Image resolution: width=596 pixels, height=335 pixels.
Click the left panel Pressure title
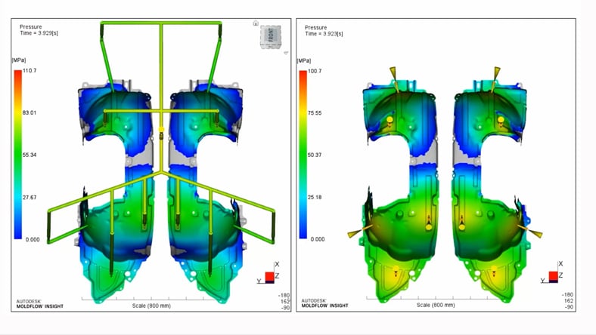[x=31, y=27]
